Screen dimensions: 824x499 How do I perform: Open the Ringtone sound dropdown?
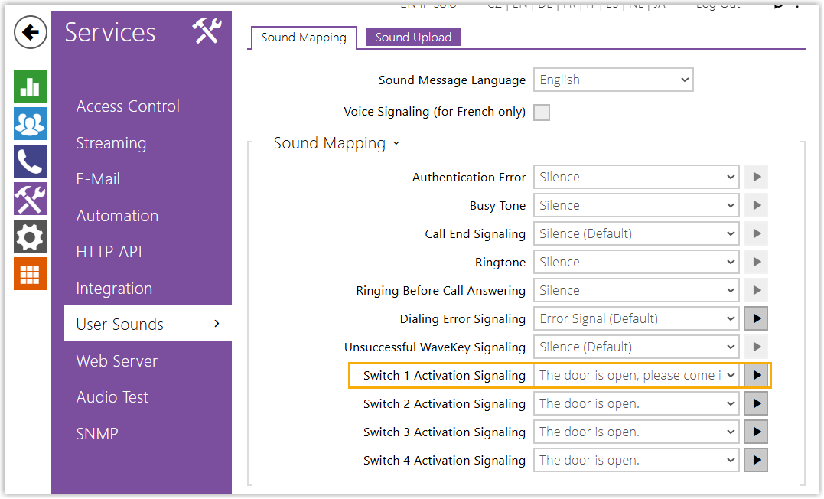click(636, 262)
